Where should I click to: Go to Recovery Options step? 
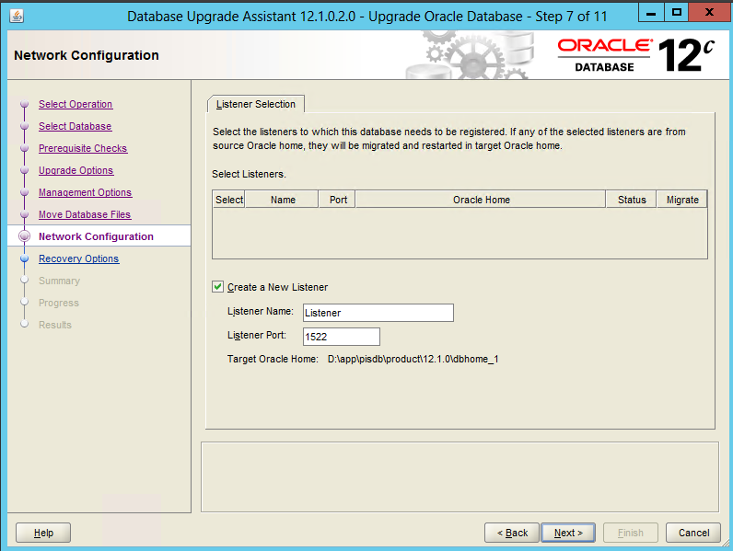78,258
